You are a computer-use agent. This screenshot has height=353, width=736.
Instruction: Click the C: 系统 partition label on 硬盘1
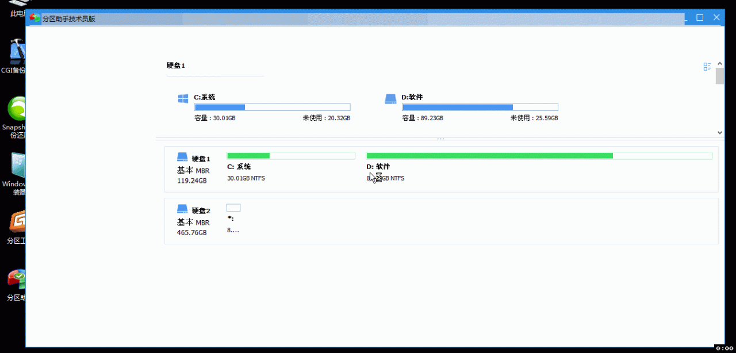(239, 167)
